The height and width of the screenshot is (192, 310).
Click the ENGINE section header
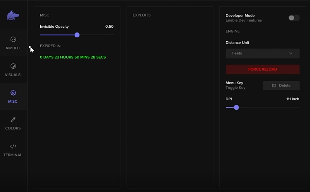pyautogui.click(x=232, y=31)
